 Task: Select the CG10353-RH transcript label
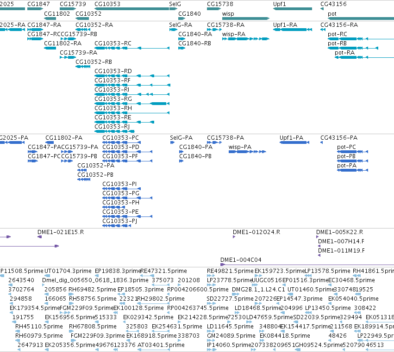113,108
